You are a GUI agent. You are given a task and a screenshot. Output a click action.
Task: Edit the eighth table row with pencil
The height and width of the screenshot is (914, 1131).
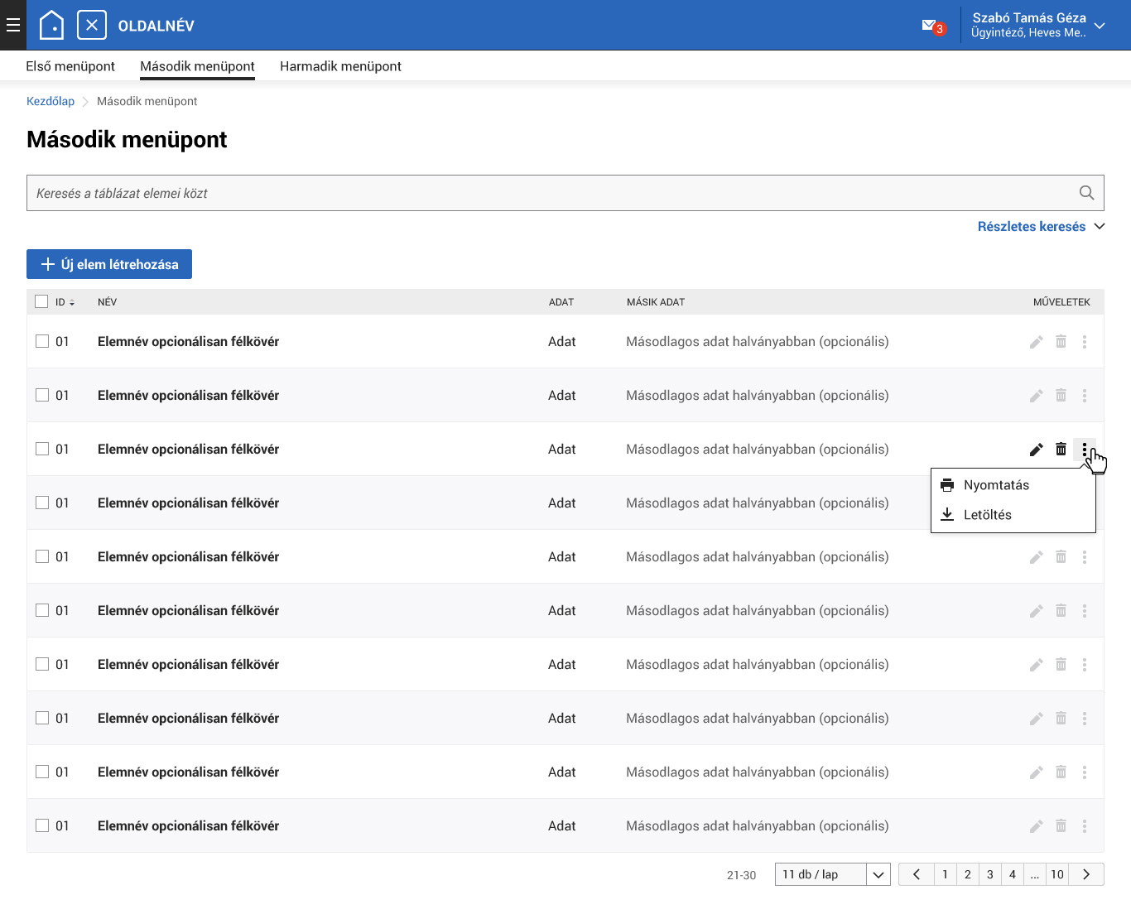(1036, 719)
